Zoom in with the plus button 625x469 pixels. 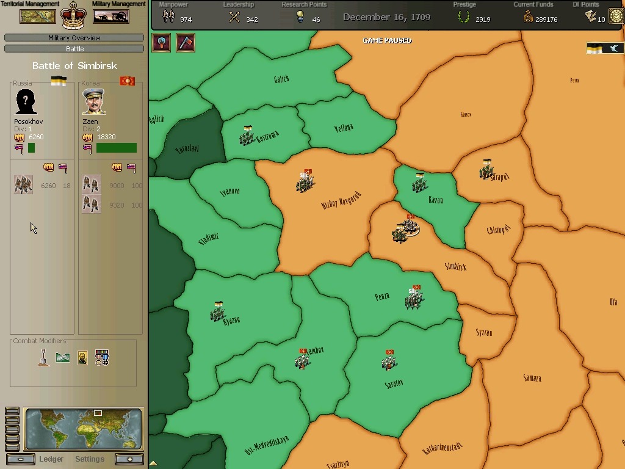(x=129, y=459)
